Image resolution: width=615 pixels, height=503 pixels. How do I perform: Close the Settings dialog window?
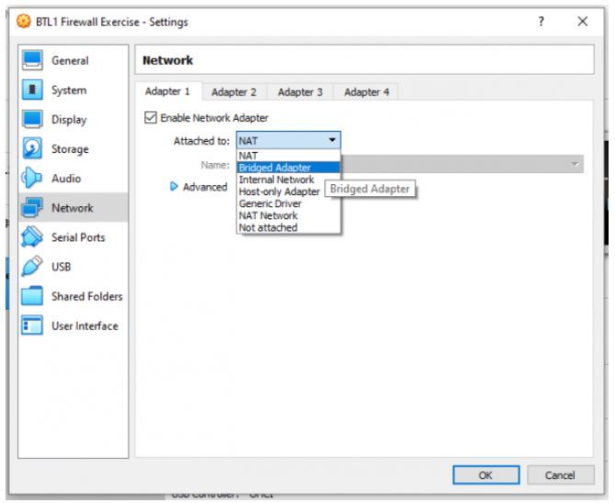(x=583, y=21)
